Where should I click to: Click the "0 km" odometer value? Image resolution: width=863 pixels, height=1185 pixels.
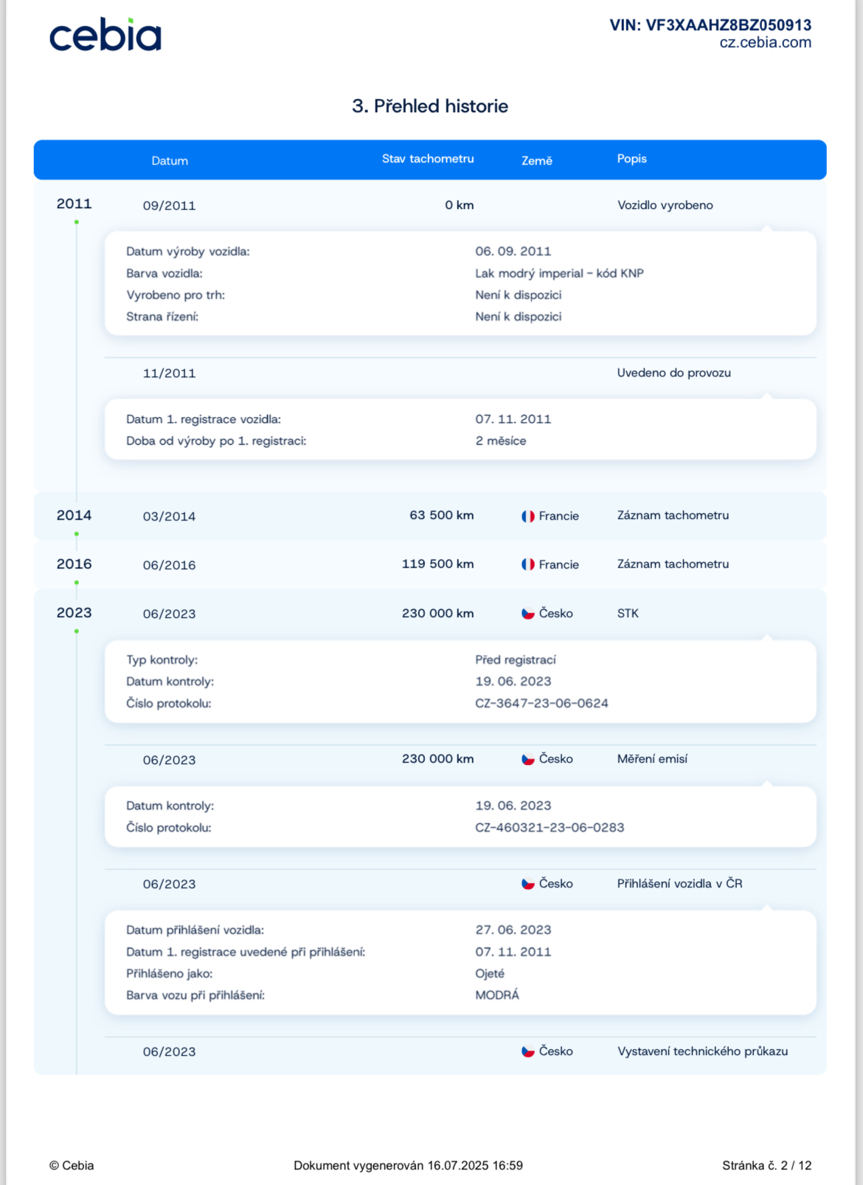[x=460, y=205]
